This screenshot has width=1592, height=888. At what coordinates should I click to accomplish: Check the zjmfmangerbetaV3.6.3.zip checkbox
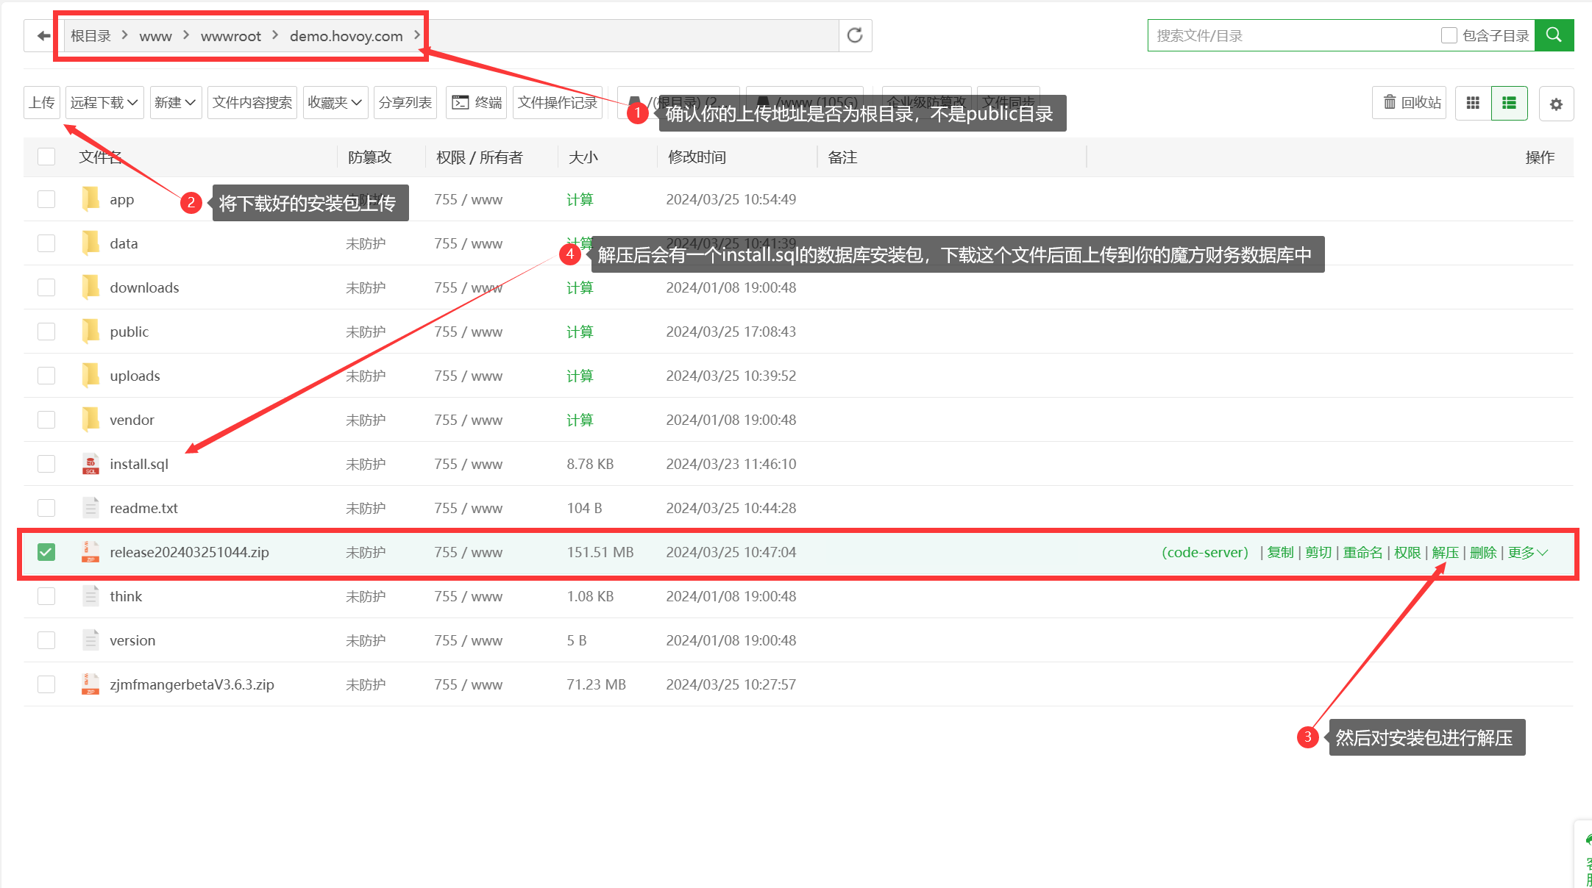pos(46,684)
